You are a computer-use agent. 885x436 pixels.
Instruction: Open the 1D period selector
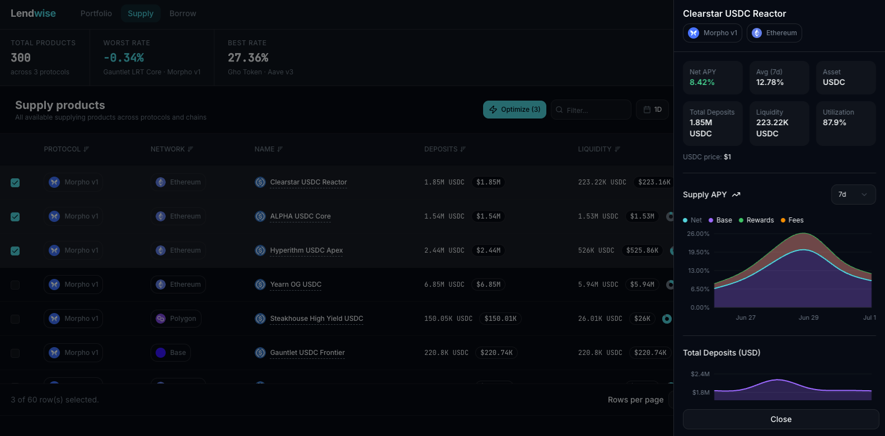point(653,110)
